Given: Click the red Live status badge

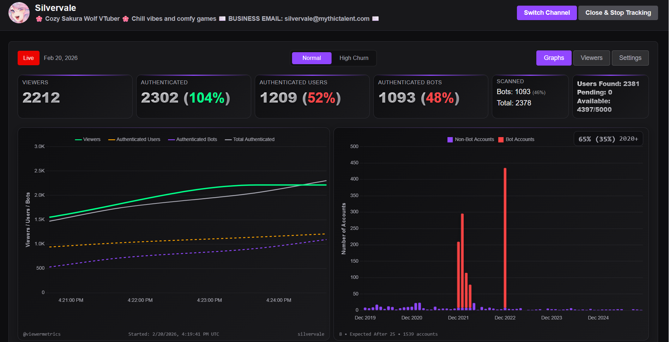Looking at the screenshot, I should [29, 58].
